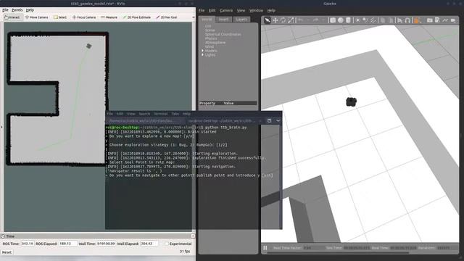
Task: Select the 2D Nav Goal tool
Action: 167,17
